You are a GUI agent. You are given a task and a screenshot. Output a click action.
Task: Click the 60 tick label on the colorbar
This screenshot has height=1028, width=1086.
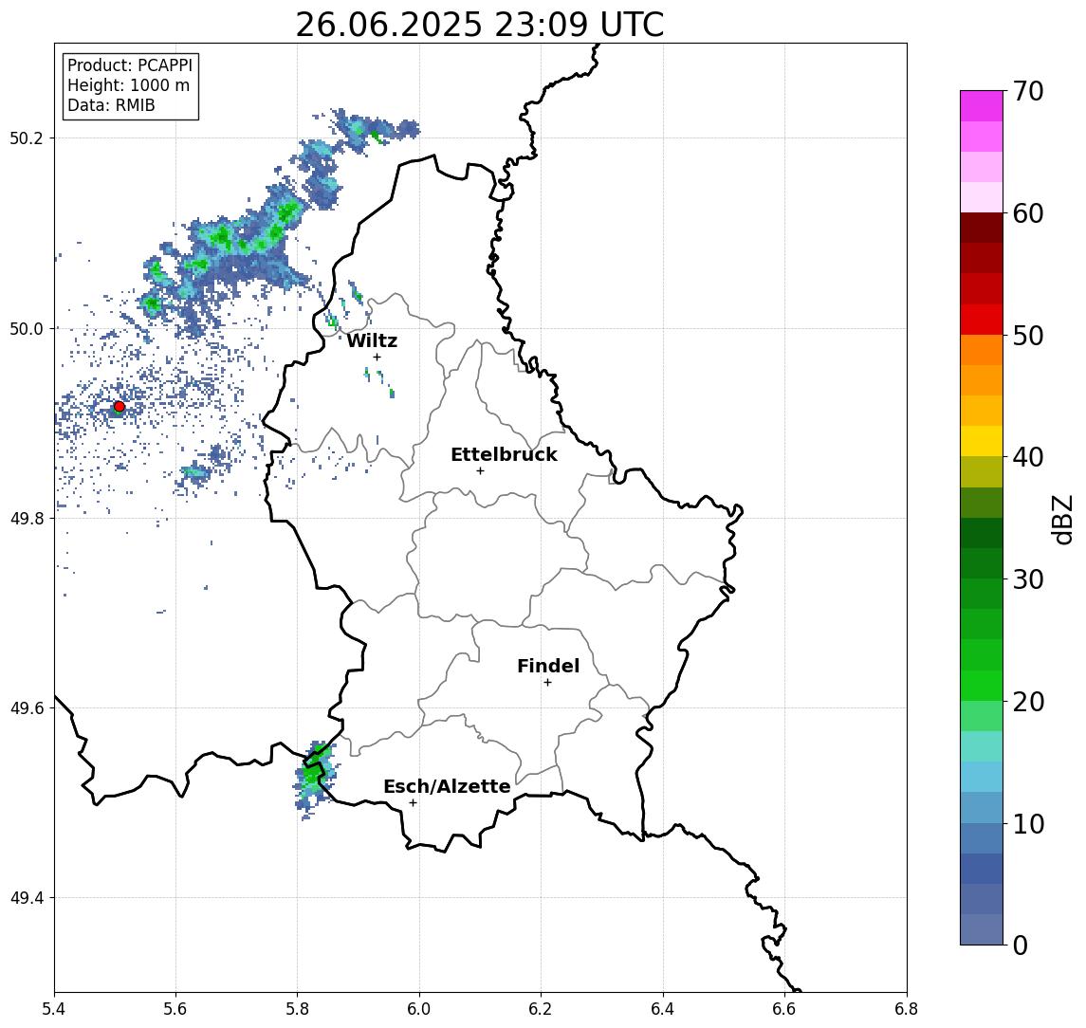pyautogui.click(x=1027, y=213)
